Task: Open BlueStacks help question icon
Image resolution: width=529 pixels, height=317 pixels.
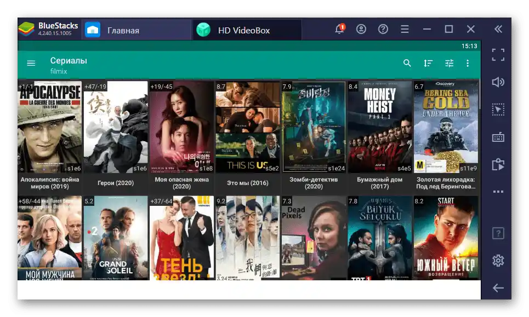Action: click(383, 29)
